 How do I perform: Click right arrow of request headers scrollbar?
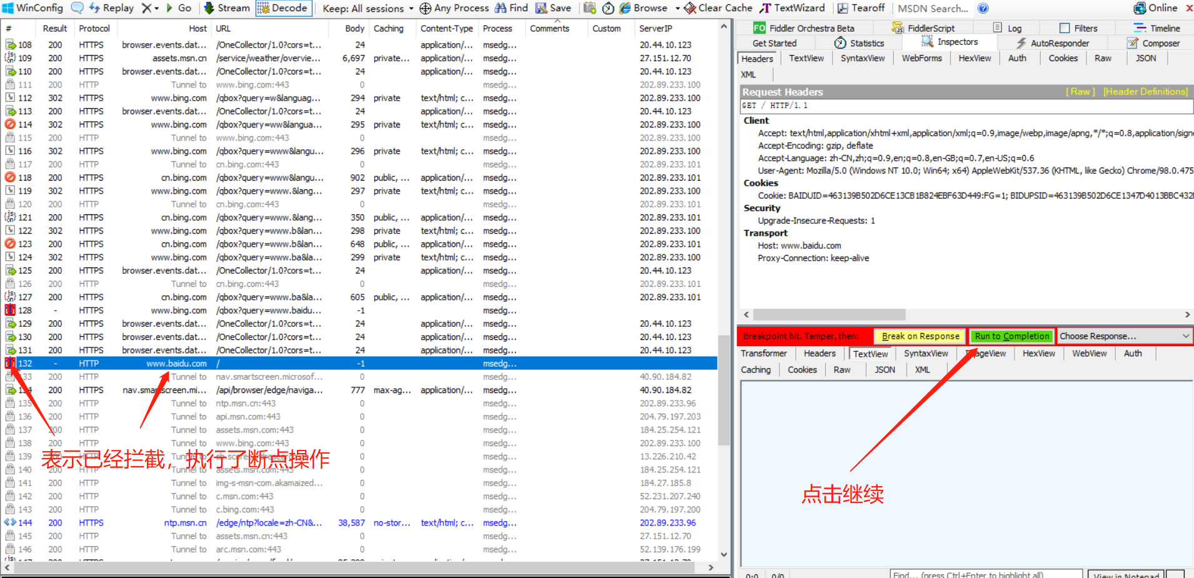[x=1187, y=314]
